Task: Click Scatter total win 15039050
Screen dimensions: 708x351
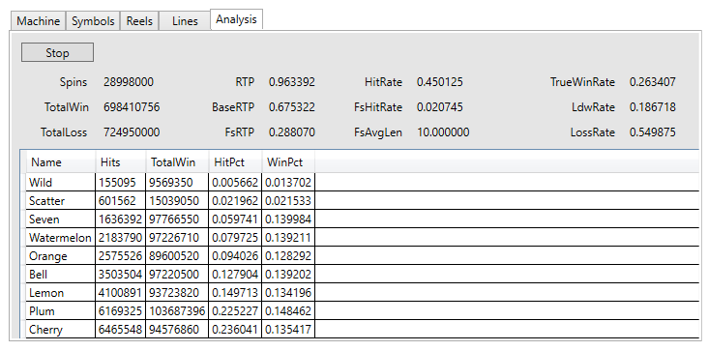Action: pyautogui.click(x=177, y=201)
